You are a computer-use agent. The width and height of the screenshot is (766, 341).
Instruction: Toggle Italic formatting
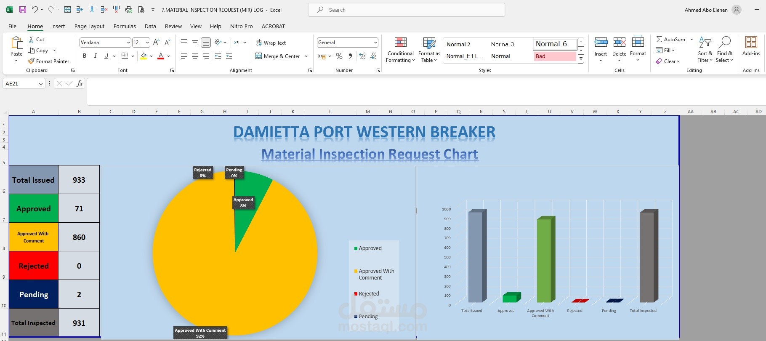pos(96,56)
